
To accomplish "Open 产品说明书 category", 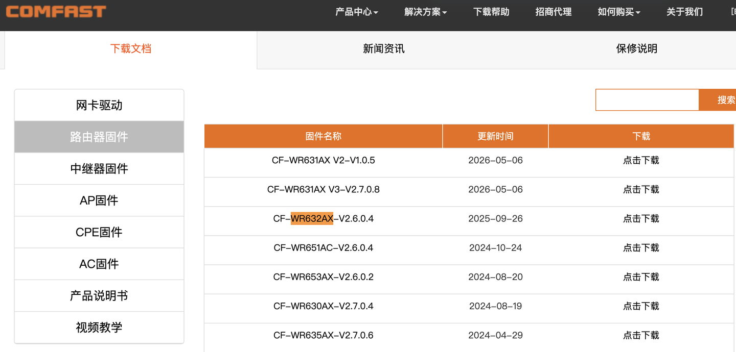I will [x=99, y=296].
